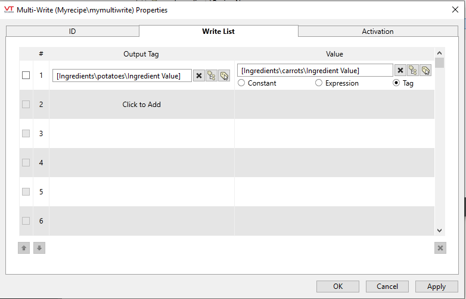Move selected row up with arrow
This screenshot has height=299, width=466.
24,248
